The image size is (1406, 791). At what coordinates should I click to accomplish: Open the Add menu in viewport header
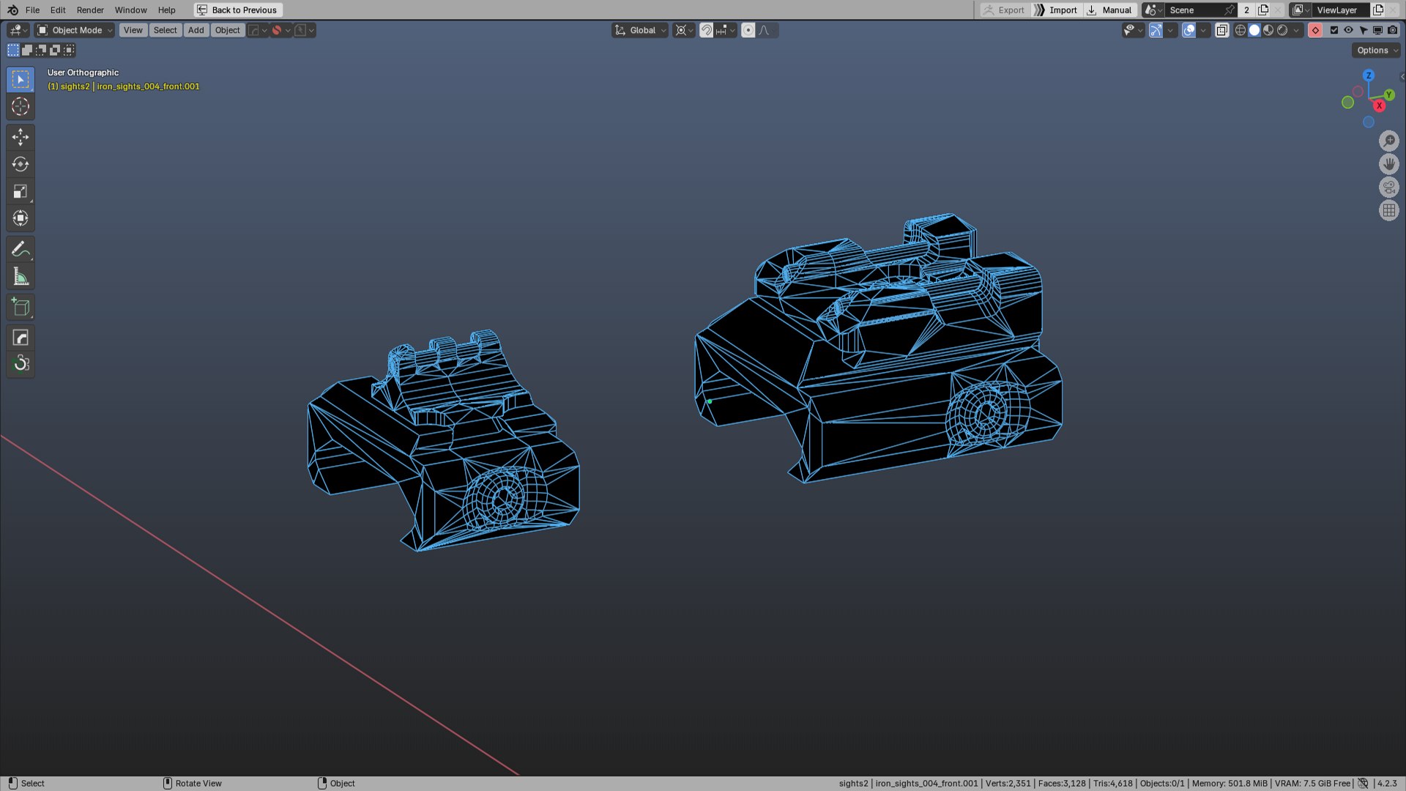(196, 30)
